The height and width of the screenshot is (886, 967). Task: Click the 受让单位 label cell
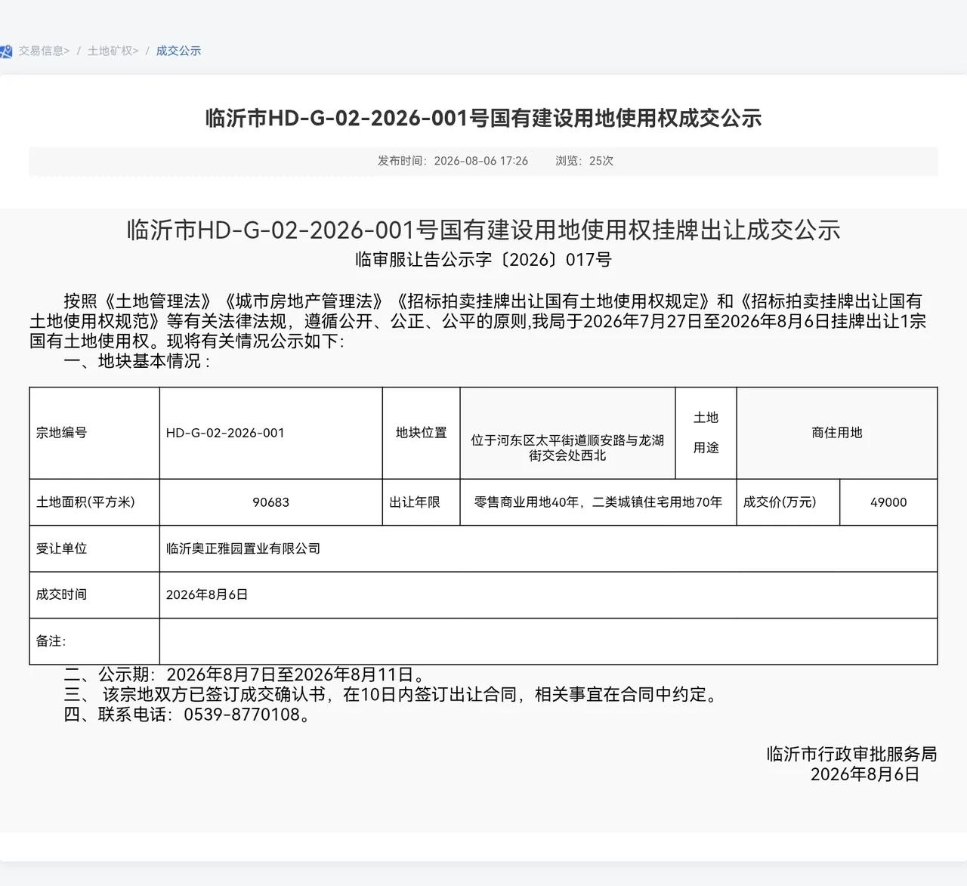[94, 548]
